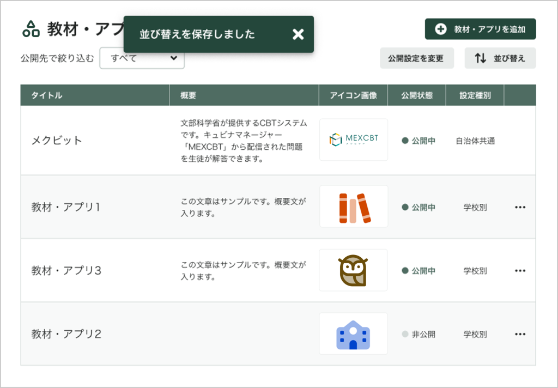The image size is (558, 388).
Task: Click the owl icon image for 教材・アプリ3
Action: [x=353, y=270]
